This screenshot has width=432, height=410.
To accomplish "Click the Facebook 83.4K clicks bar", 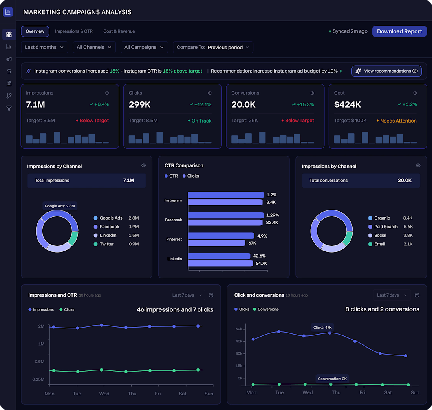I will pos(225,223).
